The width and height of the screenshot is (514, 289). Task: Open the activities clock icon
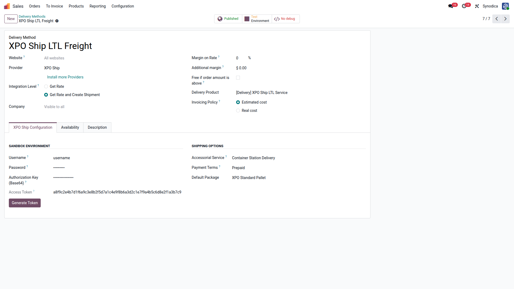(x=464, y=6)
